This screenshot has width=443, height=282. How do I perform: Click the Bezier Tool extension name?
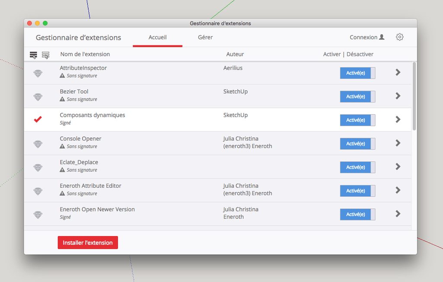tap(74, 91)
